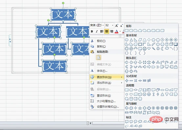Toggle Italic in the mini toolbar

(x=97, y=31)
